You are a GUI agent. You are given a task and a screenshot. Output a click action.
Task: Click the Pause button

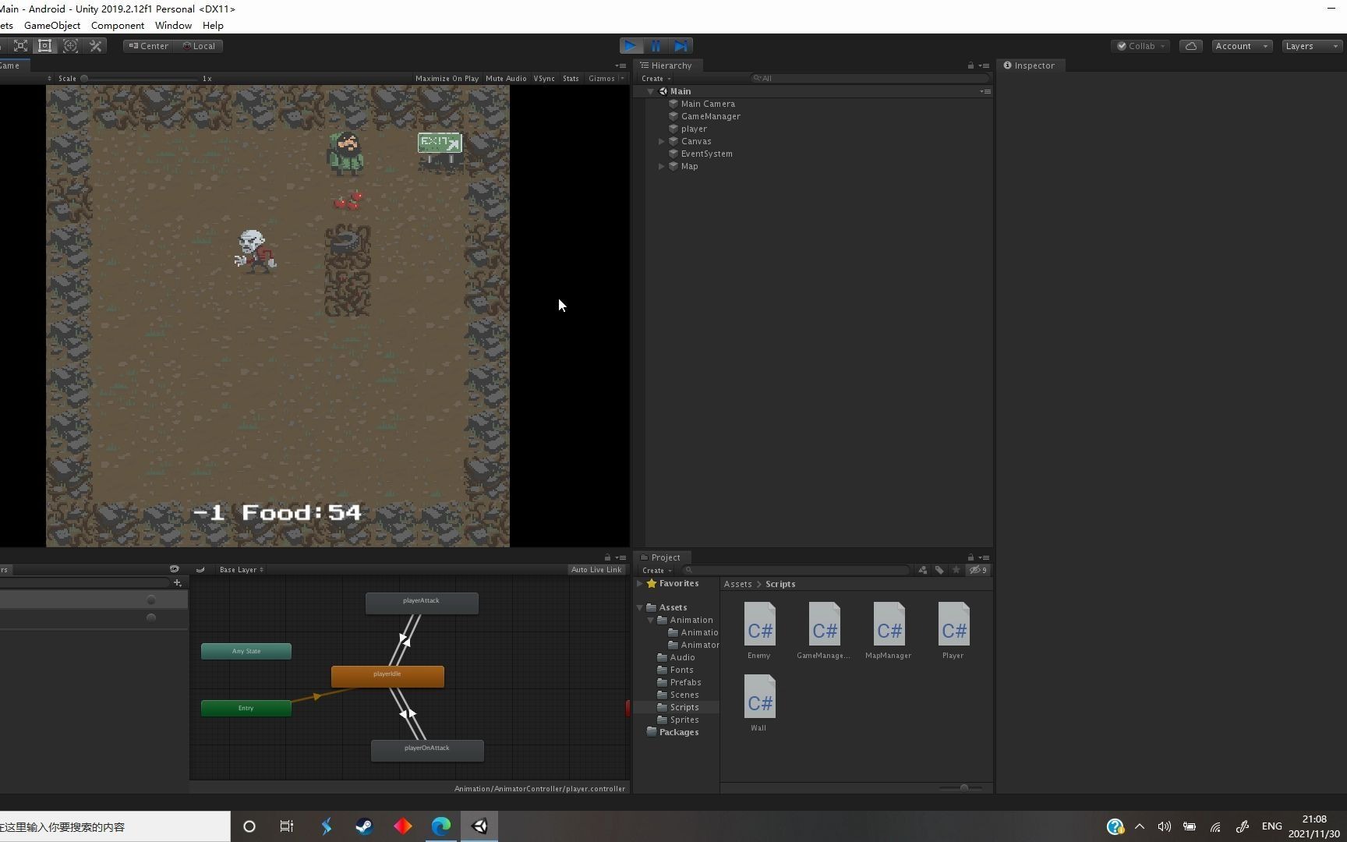(x=656, y=46)
